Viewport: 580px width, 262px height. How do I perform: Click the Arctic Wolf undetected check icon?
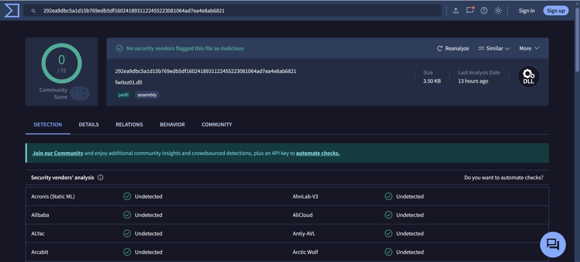[389, 252]
